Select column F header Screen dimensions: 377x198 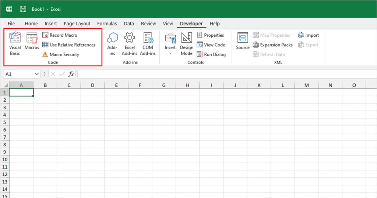tap(140, 85)
